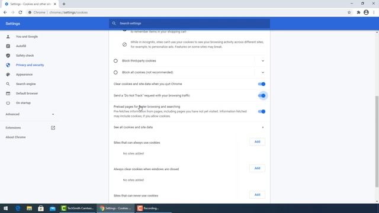Image resolution: width=379 pixels, height=213 pixels.
Task: Toggle Clear cookies when you quit Chrome
Action: point(262,84)
